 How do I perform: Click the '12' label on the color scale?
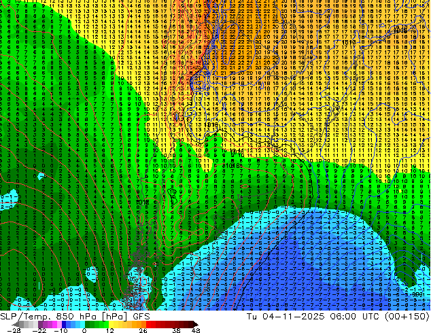click(x=110, y=330)
